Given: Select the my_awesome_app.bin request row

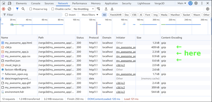Looking at the screenshot, I should click(106, 87).
